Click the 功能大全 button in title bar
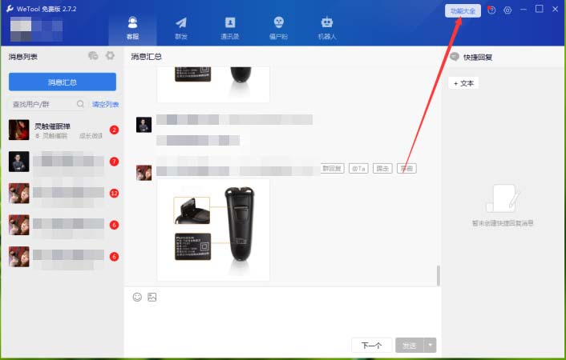566x360 pixels. point(463,10)
